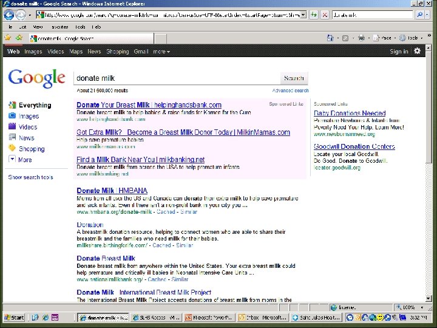Click the IE Forward arrow button
This screenshot has height=328, width=437.
21,15
